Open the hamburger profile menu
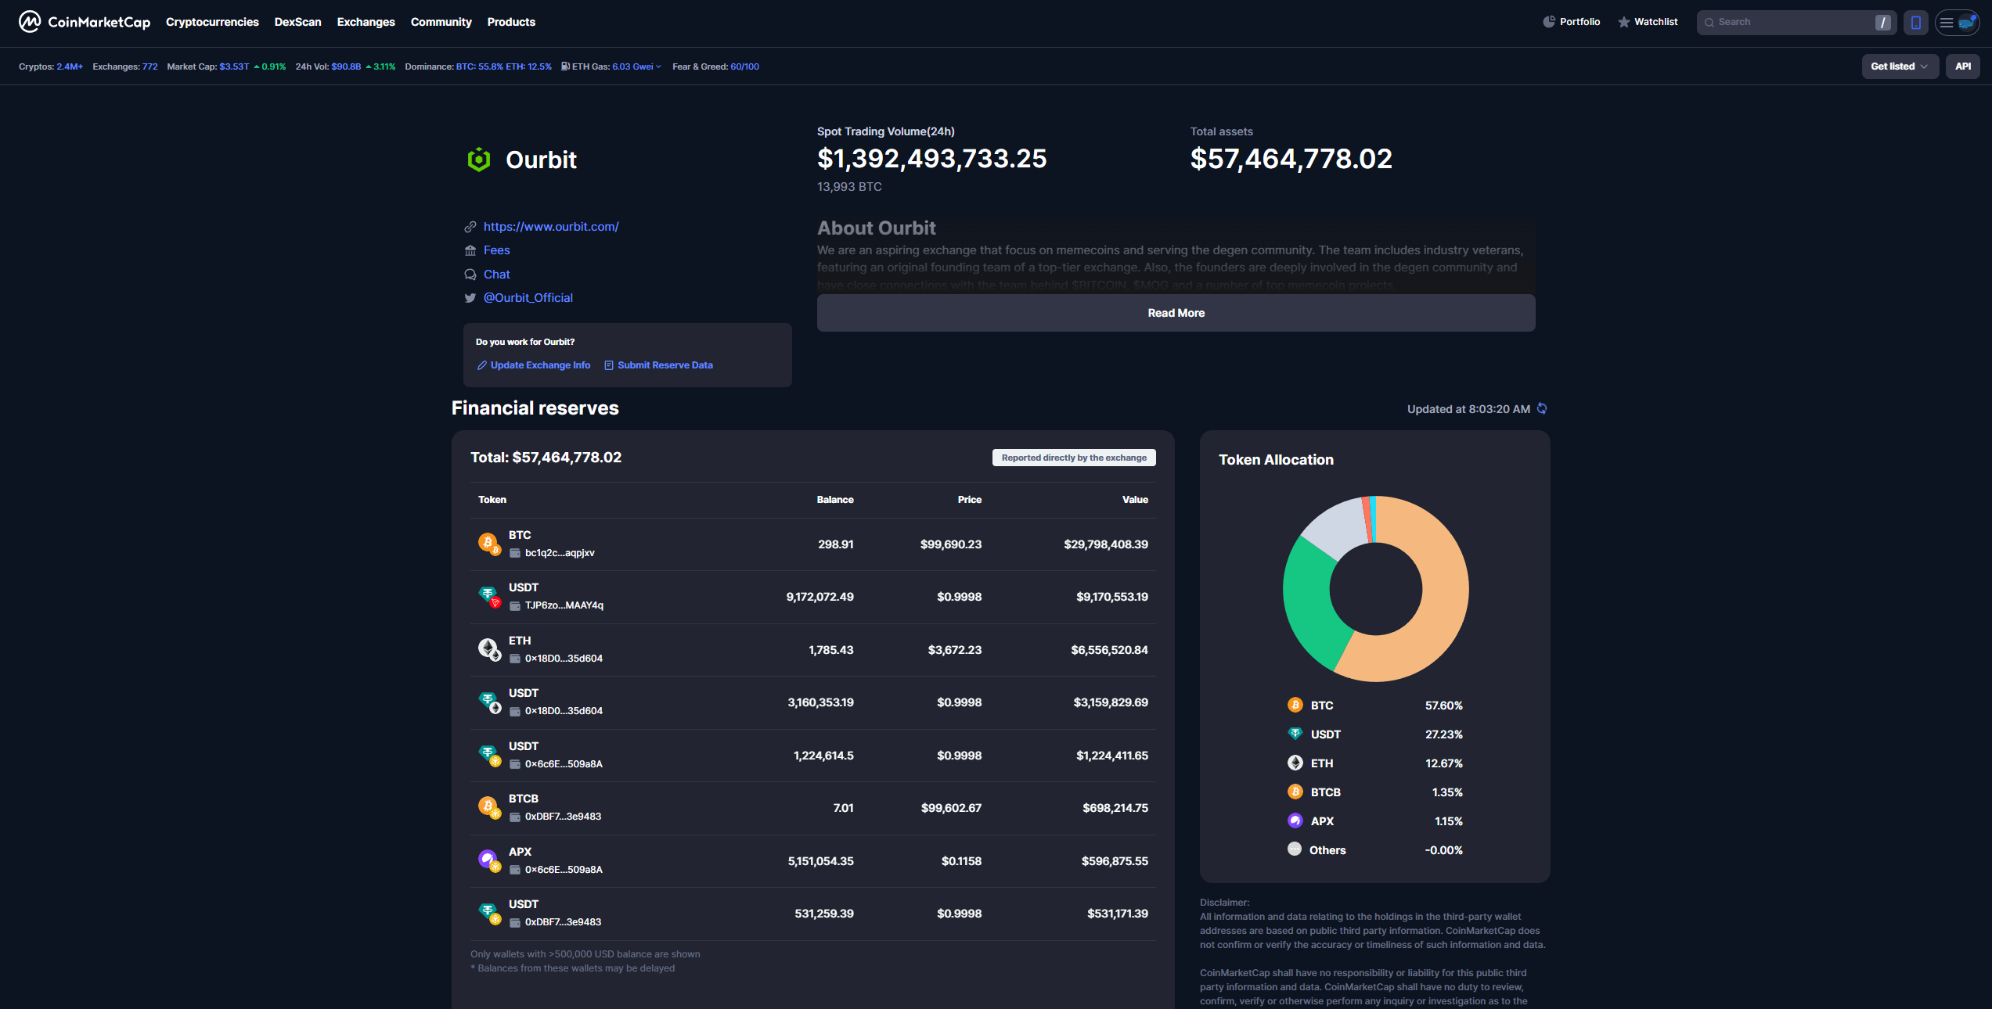 coord(1958,23)
